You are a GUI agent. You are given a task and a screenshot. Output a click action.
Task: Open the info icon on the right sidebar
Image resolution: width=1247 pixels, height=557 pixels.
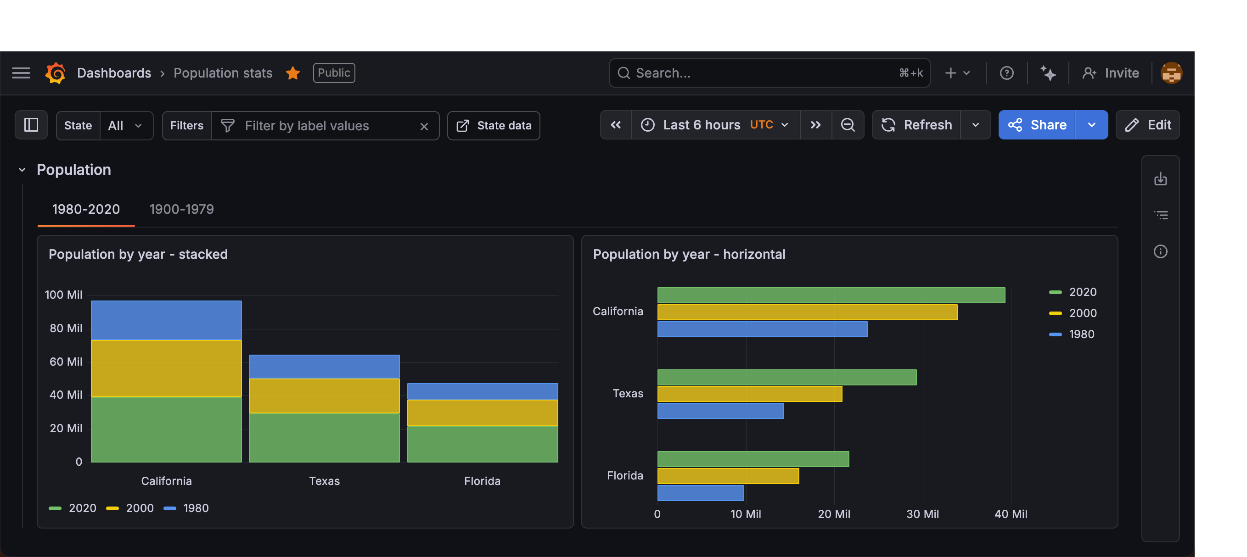pyautogui.click(x=1161, y=251)
